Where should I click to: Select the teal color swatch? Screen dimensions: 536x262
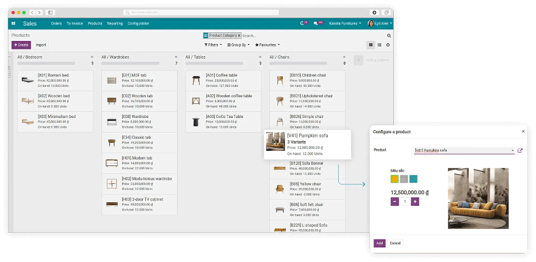pyautogui.click(x=414, y=179)
